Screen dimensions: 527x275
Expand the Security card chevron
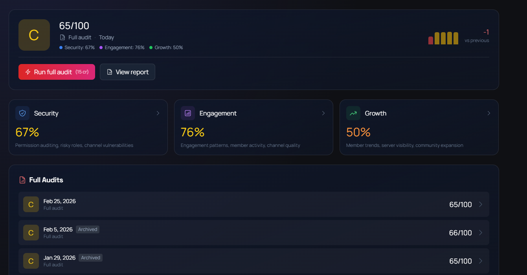click(158, 113)
